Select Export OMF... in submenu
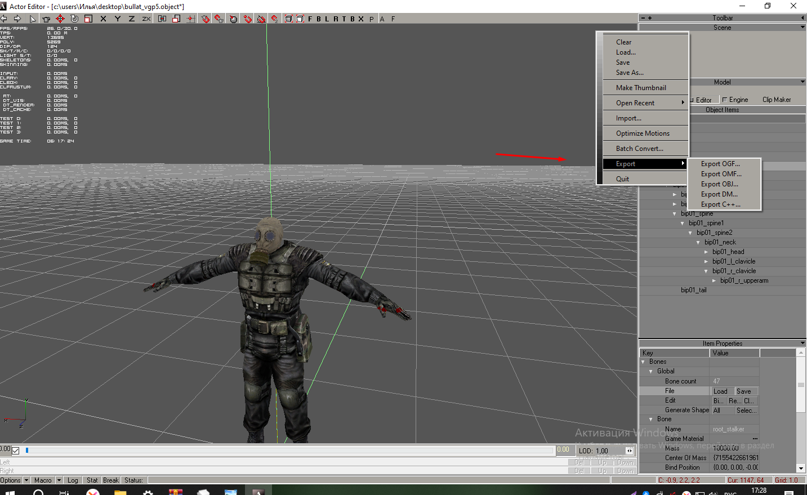Image resolution: width=807 pixels, height=495 pixels. click(724, 174)
